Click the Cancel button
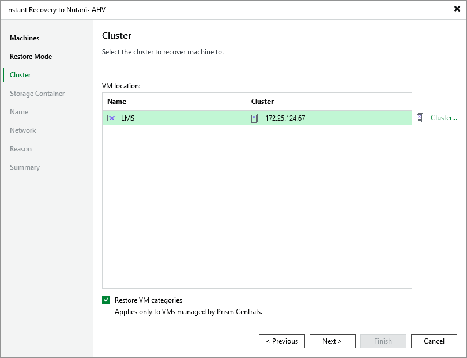Viewport: 467px width, 358px height. point(434,341)
